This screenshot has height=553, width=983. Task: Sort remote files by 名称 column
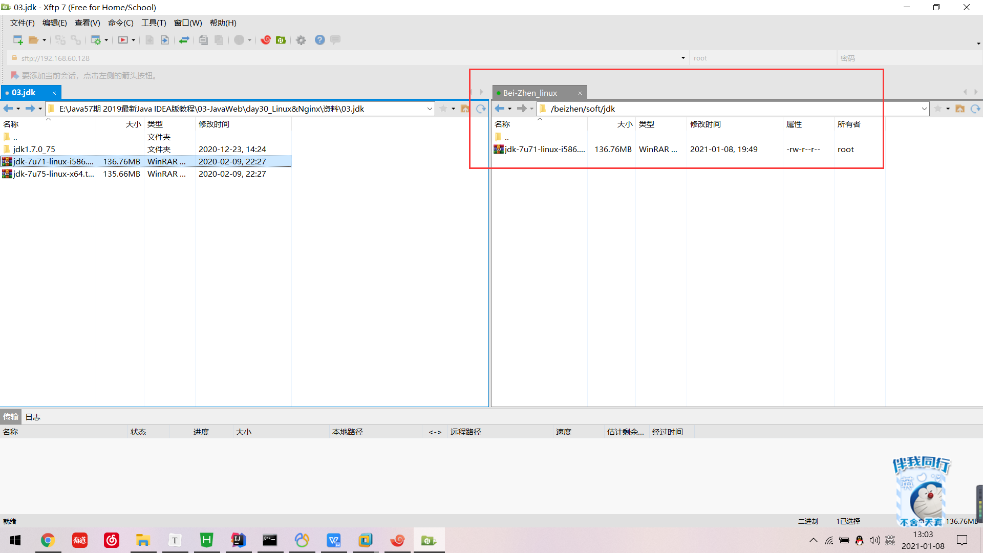(503, 124)
